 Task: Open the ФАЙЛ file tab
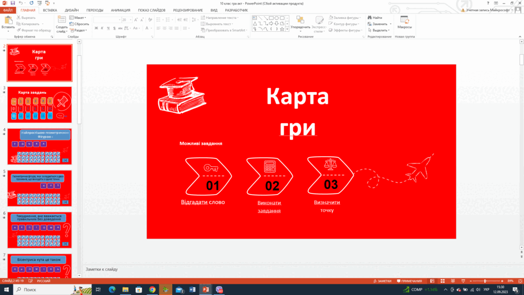pos(8,10)
